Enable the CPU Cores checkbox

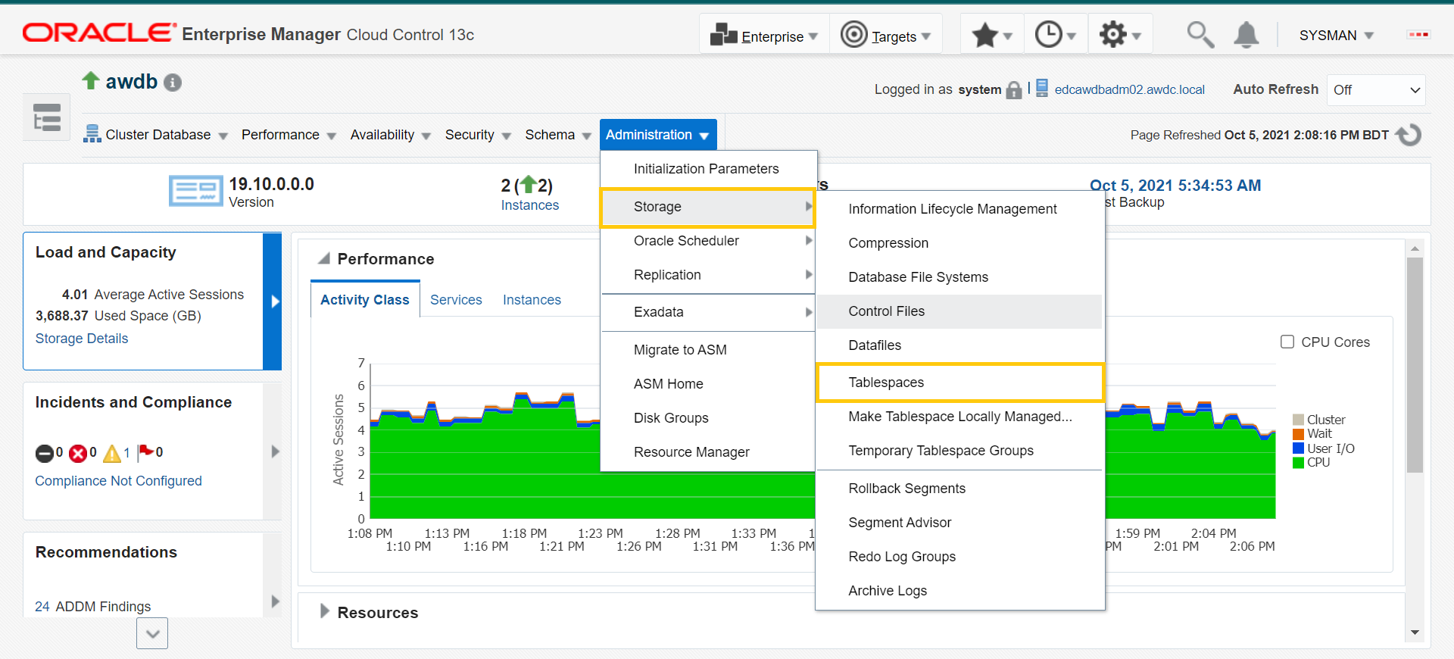point(1287,342)
